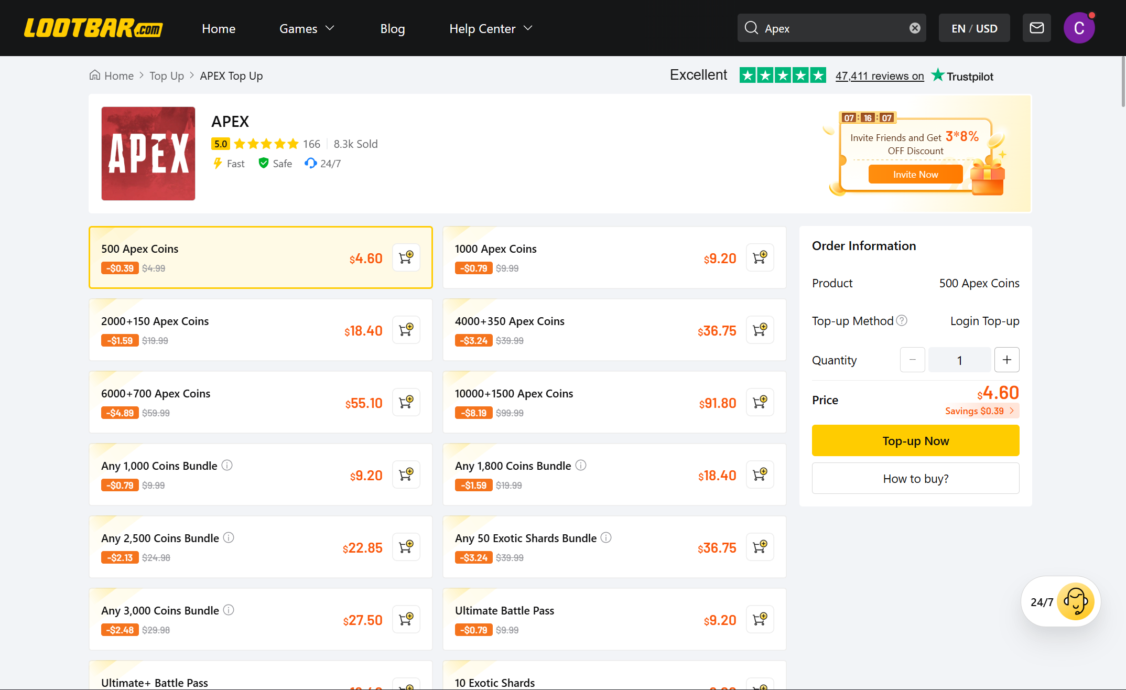The image size is (1126, 690).
Task: Add Ultimate Battle Pass to cart
Action: click(x=760, y=619)
